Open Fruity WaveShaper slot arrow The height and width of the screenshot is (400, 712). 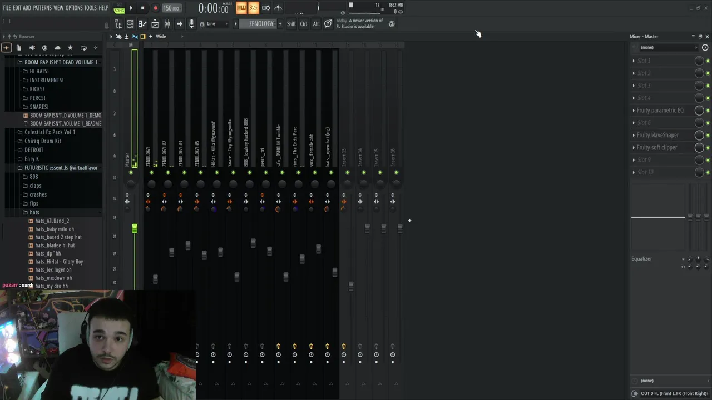(x=634, y=135)
